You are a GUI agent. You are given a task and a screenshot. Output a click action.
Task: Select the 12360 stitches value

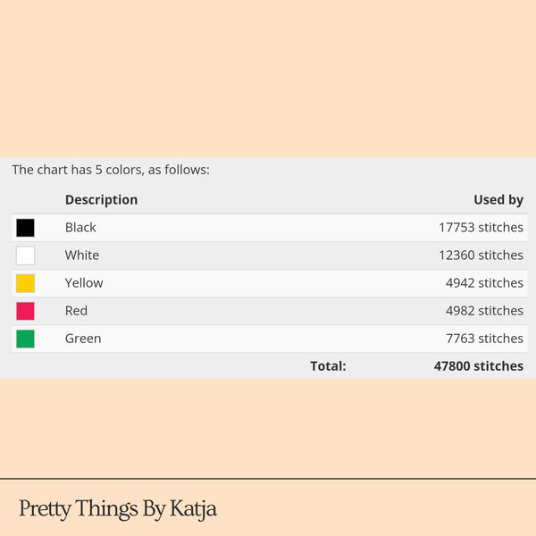[x=481, y=255]
